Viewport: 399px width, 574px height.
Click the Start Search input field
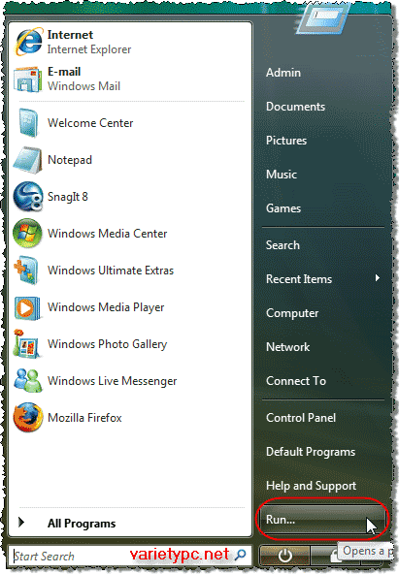point(121,557)
